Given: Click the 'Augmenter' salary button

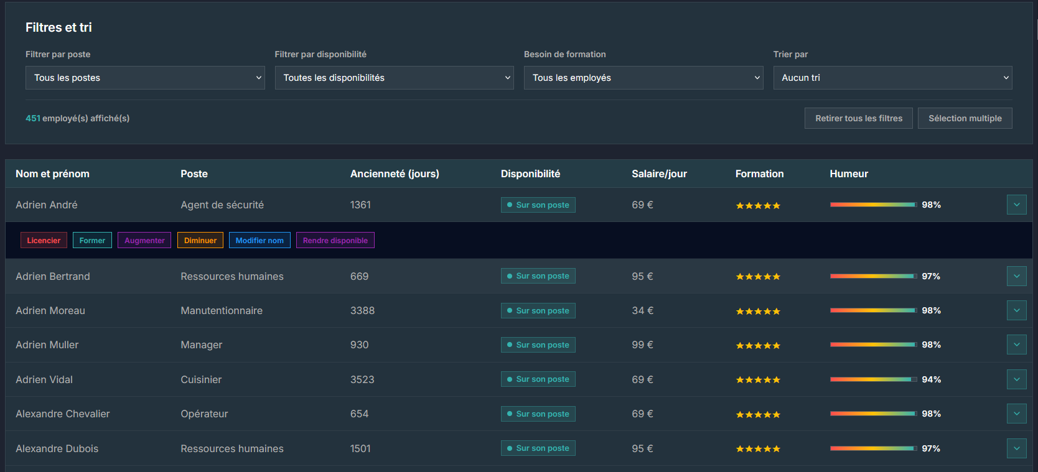Looking at the screenshot, I should click(144, 240).
